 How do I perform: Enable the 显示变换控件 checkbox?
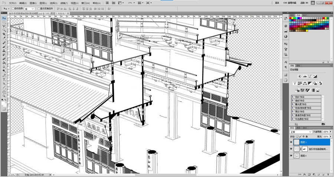point(39,9)
